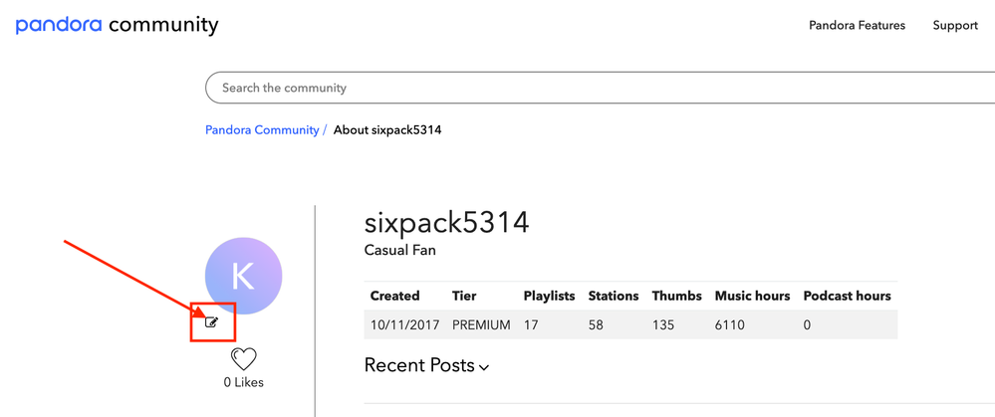Select the 135 thumbs cell

click(662, 325)
